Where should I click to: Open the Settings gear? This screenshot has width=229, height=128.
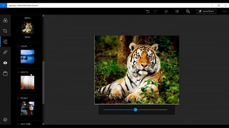point(5,119)
